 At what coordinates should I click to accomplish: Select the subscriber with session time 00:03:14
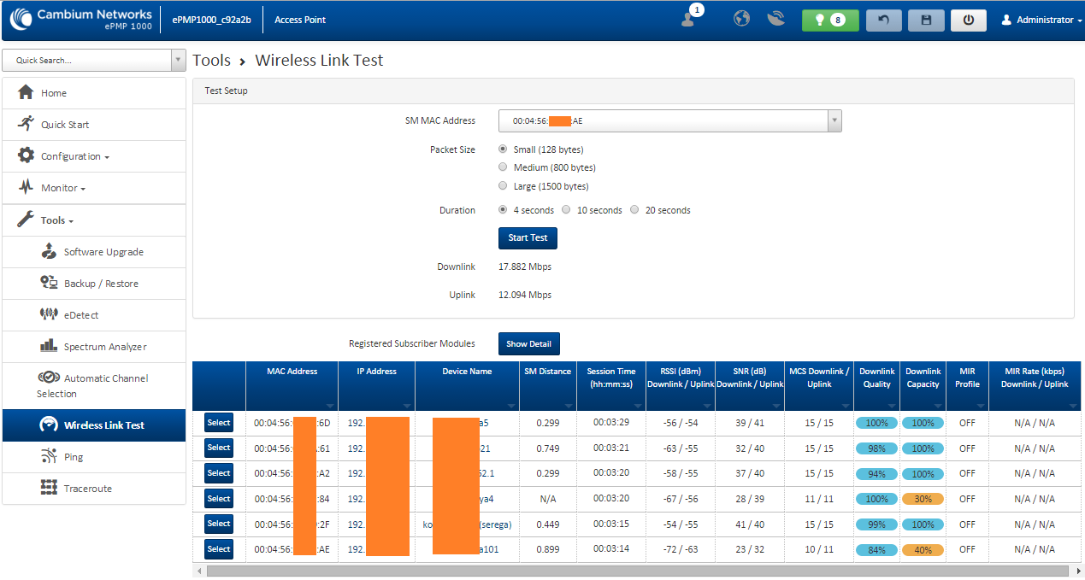tap(219, 549)
